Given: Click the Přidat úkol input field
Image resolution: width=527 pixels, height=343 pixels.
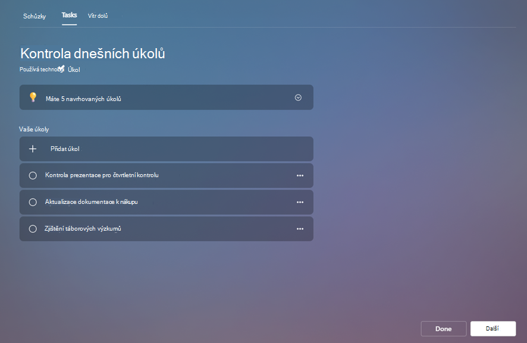Looking at the screenshot, I should [x=167, y=149].
